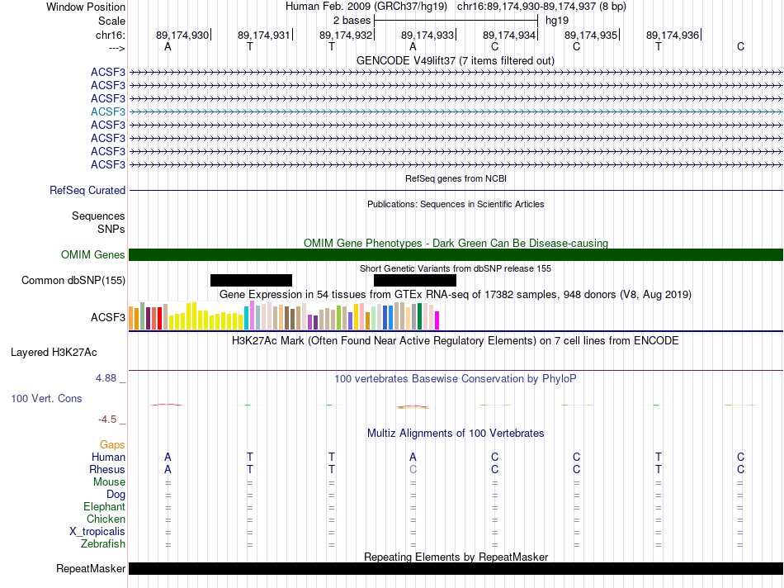Click the OMIM Gene Phenotypes track title
The width and height of the screenshot is (784, 588).
tap(455, 243)
